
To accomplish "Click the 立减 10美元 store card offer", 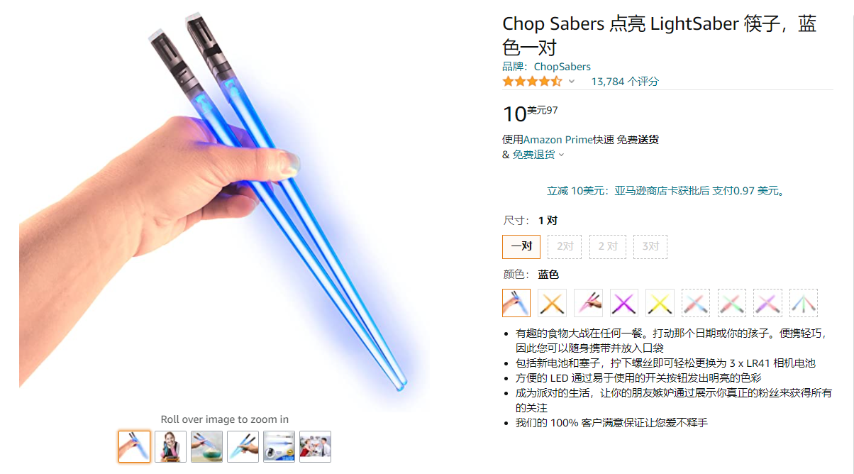I will point(667,191).
